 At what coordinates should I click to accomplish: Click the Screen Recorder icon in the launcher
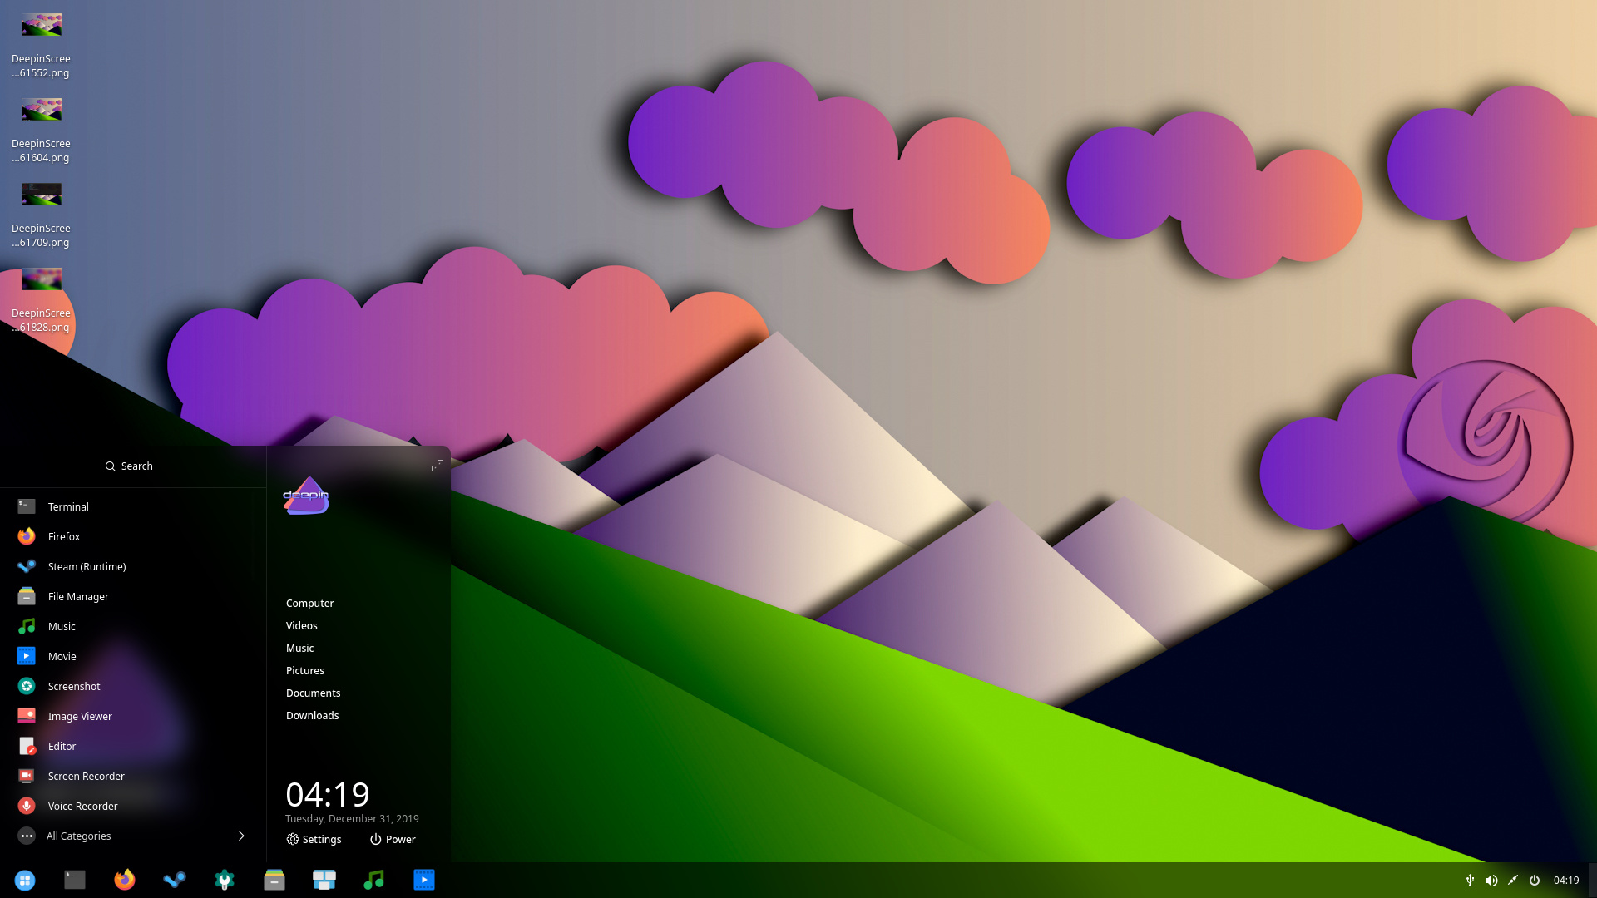pos(27,776)
